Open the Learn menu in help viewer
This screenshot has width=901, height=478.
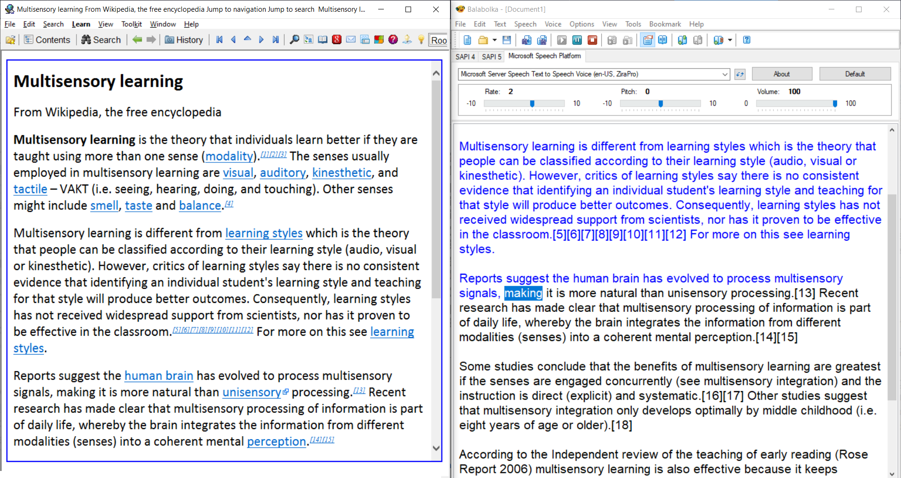[x=81, y=24]
